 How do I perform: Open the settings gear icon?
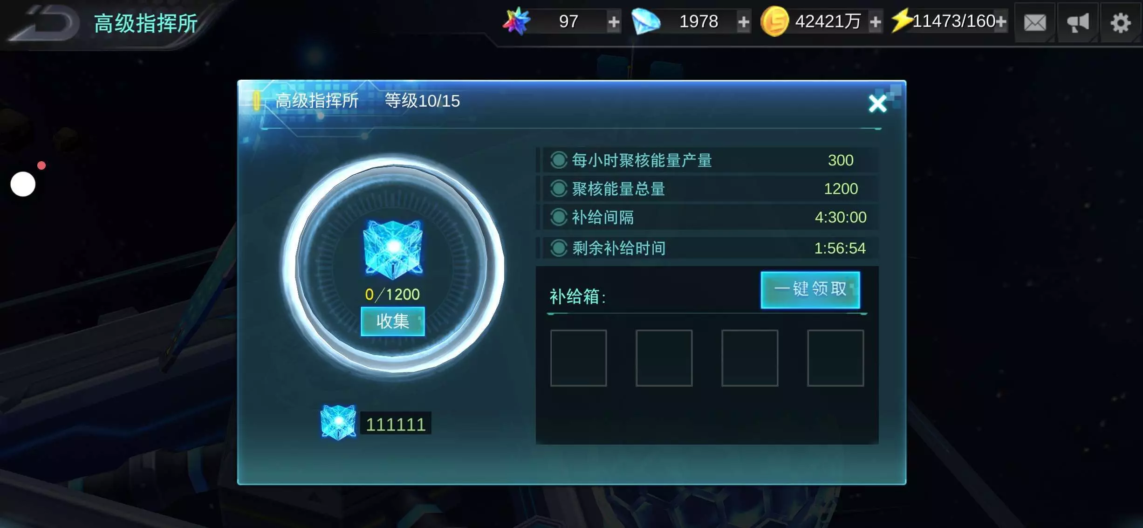[1120, 22]
